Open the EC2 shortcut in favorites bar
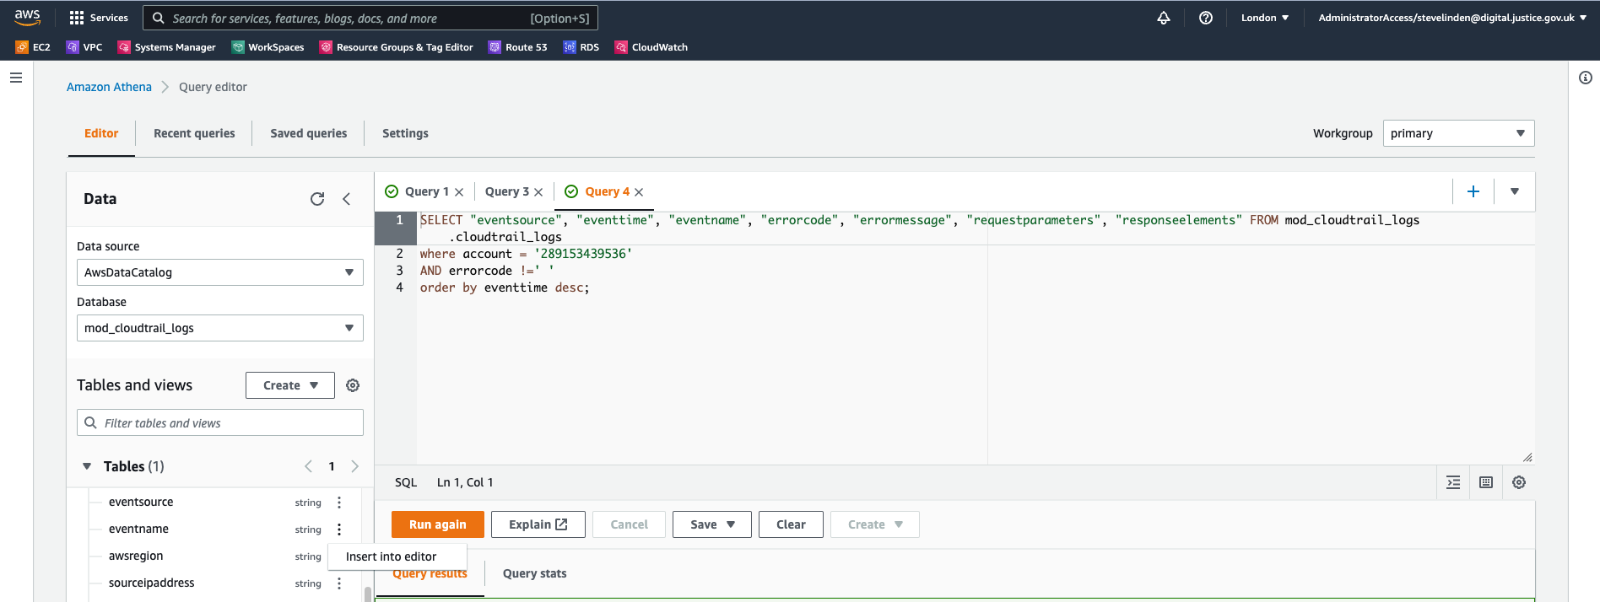The width and height of the screenshot is (1600, 602). coord(33,47)
